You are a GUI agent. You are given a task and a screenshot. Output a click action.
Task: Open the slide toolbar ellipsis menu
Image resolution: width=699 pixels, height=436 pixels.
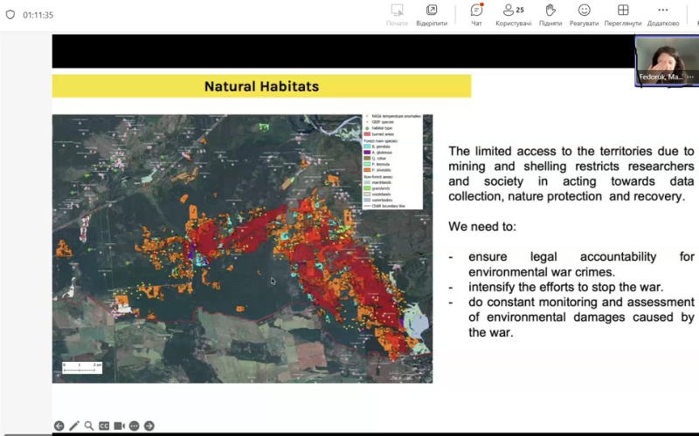coord(134,426)
